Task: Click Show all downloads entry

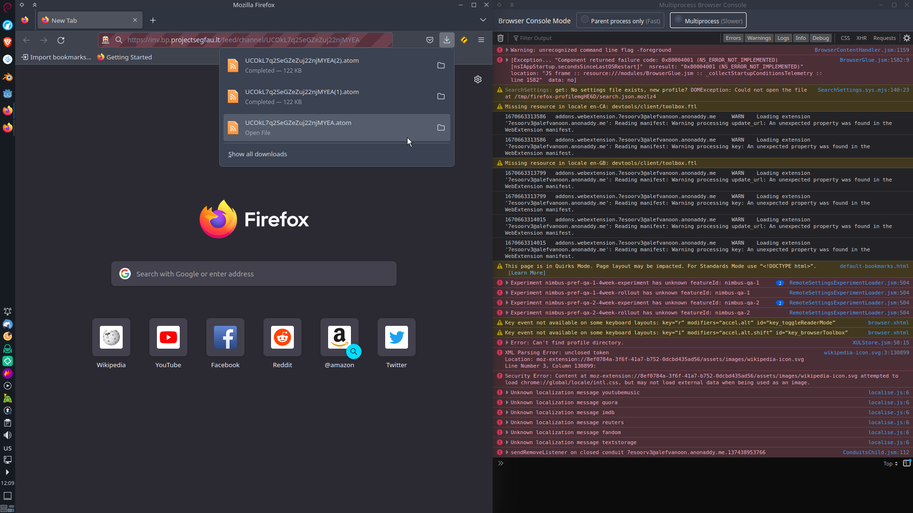Action: [x=257, y=154]
